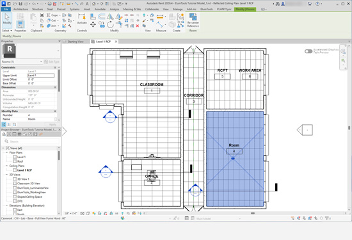The image size is (352, 240).
Task: Click the Project Browser link icon
Action: coord(40,134)
